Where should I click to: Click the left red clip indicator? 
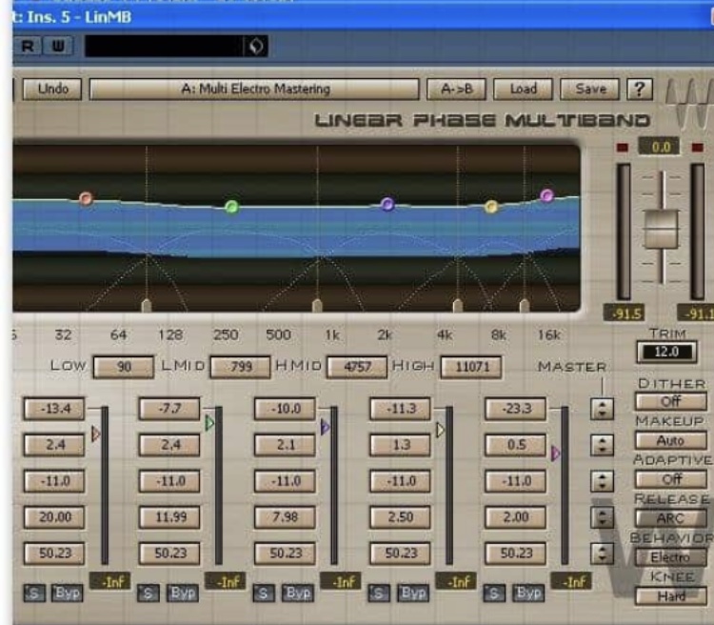pos(622,148)
